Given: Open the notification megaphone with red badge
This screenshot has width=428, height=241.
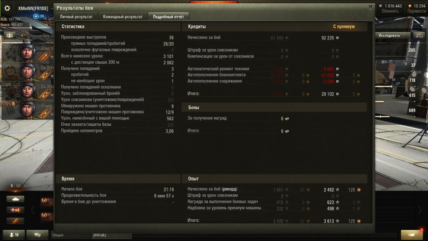Looking at the screenshot, I should (412, 235).
